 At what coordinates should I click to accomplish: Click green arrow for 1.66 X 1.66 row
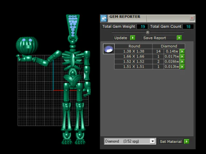[182, 56]
